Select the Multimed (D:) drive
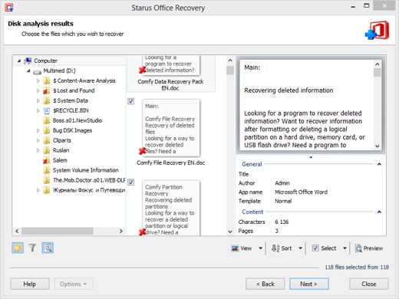 (59, 71)
